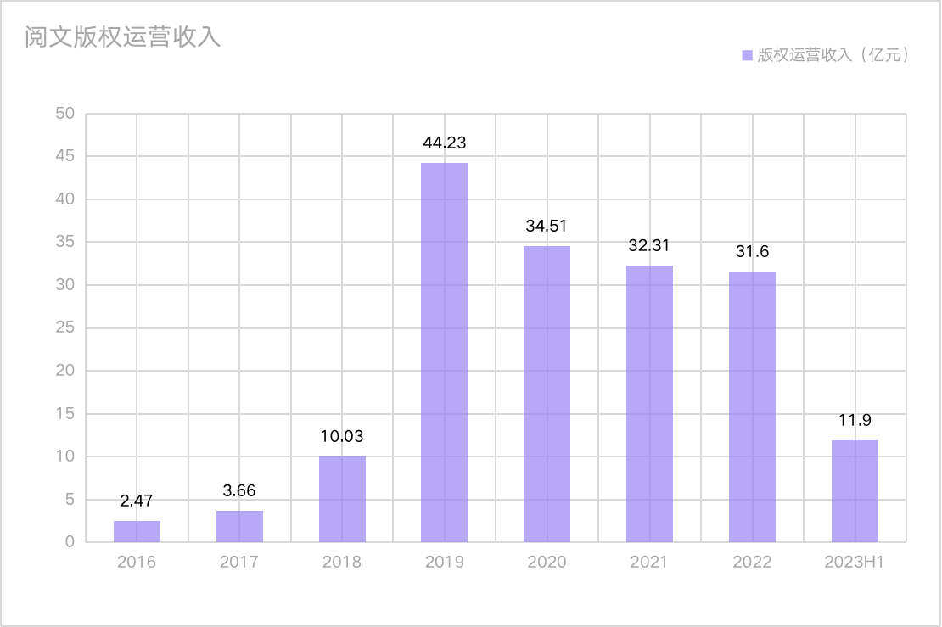The width and height of the screenshot is (942, 627).
Task: Click the 2.47 value label
Action: tap(137, 501)
